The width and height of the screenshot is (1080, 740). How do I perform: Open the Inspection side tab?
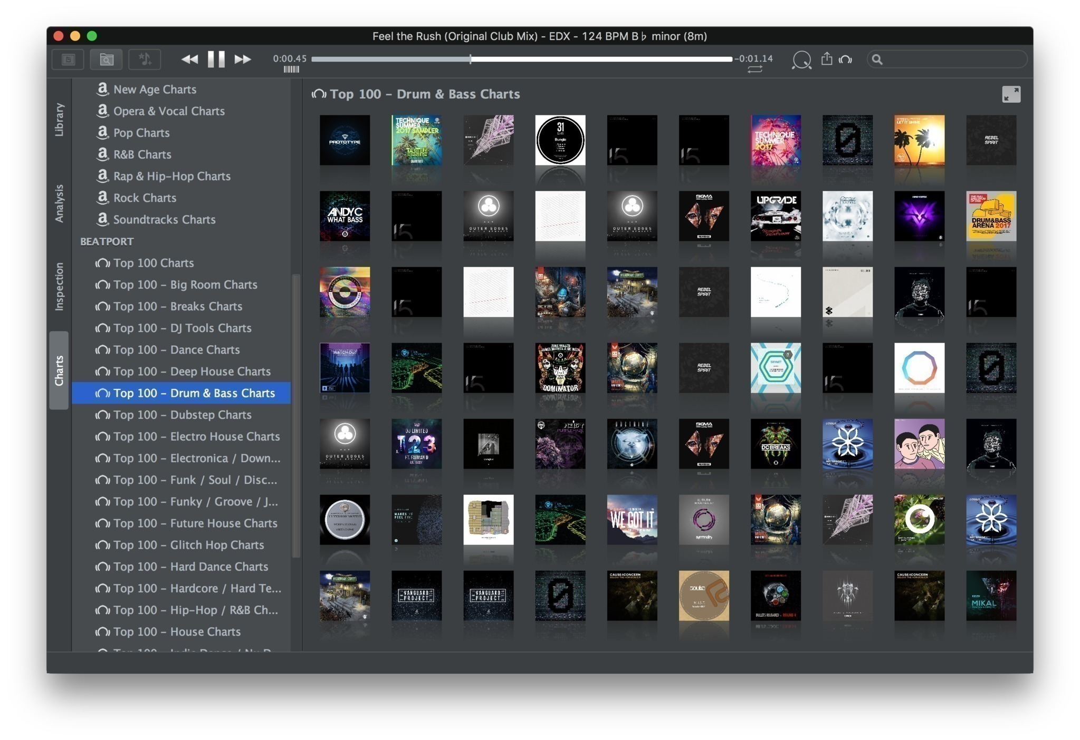click(x=59, y=286)
